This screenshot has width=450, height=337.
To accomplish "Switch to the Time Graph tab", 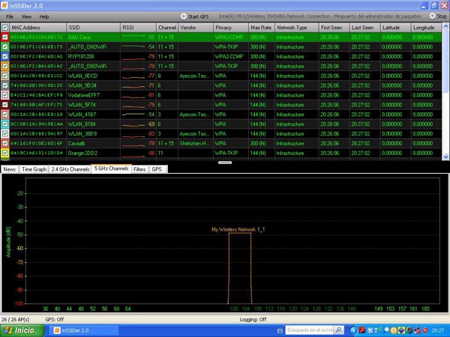I will 34,169.
